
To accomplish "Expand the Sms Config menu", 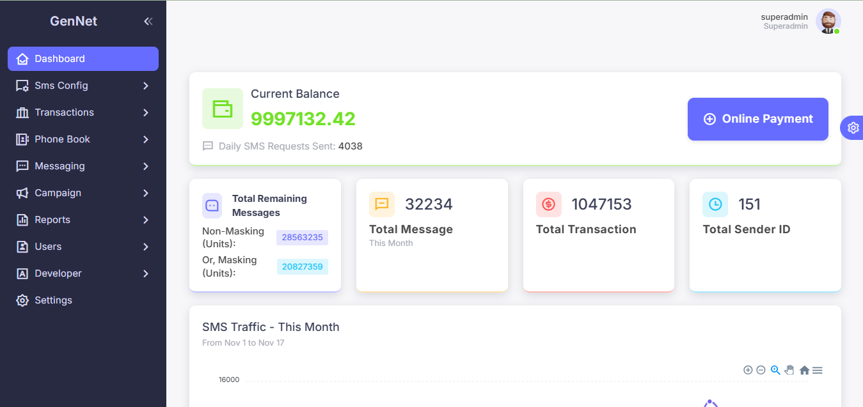I will (83, 86).
